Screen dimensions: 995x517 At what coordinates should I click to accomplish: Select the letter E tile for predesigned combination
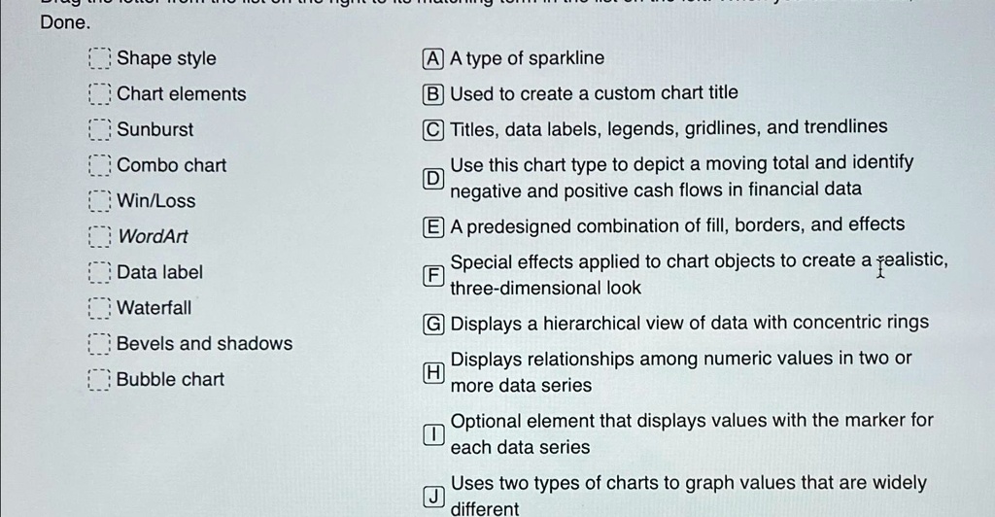point(432,227)
